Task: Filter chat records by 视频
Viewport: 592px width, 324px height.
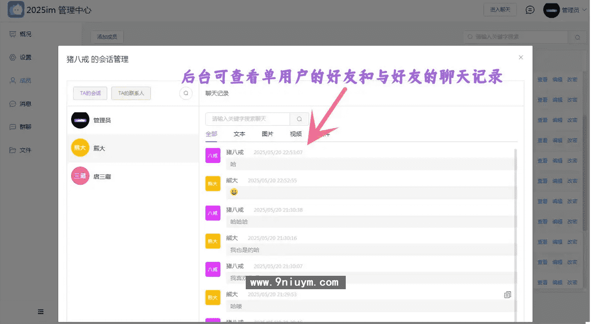Action: point(295,134)
